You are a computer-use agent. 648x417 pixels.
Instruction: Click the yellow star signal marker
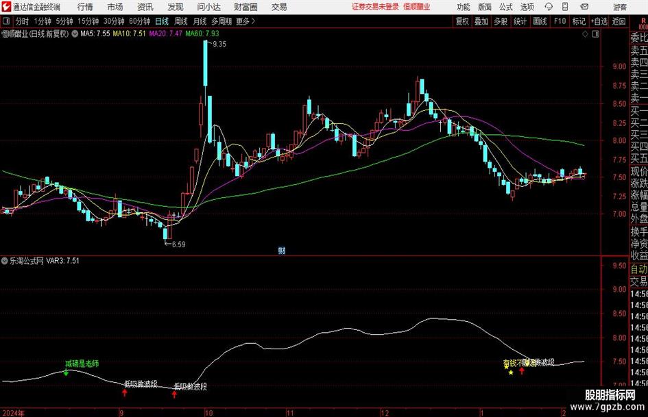coord(511,372)
